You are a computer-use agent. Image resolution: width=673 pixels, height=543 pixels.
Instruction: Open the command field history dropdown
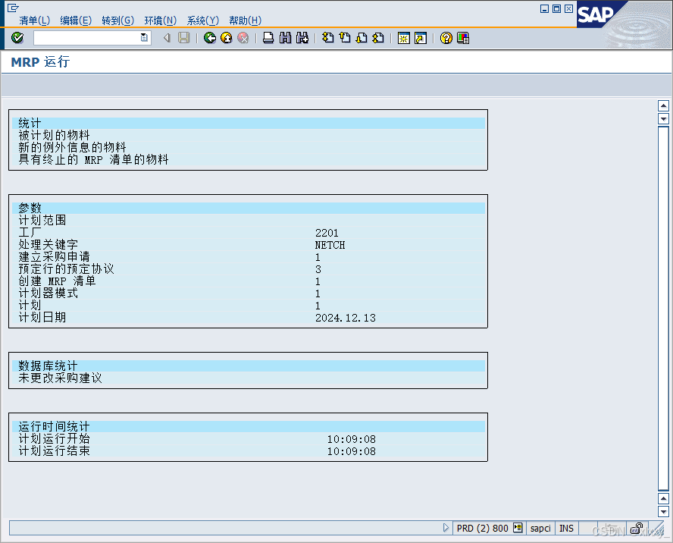point(144,38)
